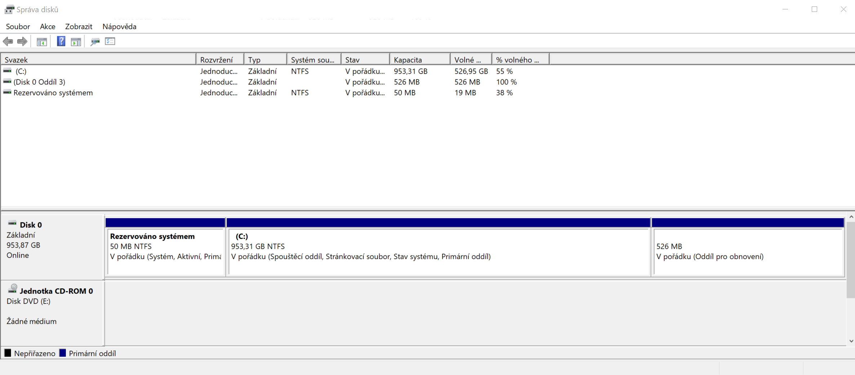The height and width of the screenshot is (375, 855).
Task: Click the volume icon beside (C:) row
Action: [7, 71]
